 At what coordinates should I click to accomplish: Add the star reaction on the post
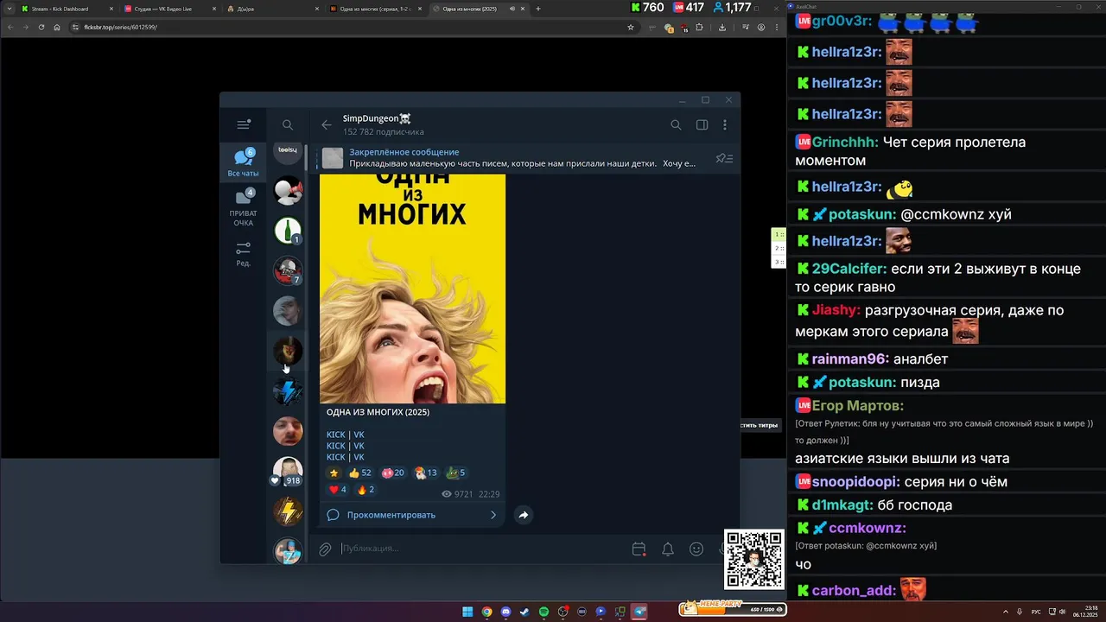click(334, 473)
